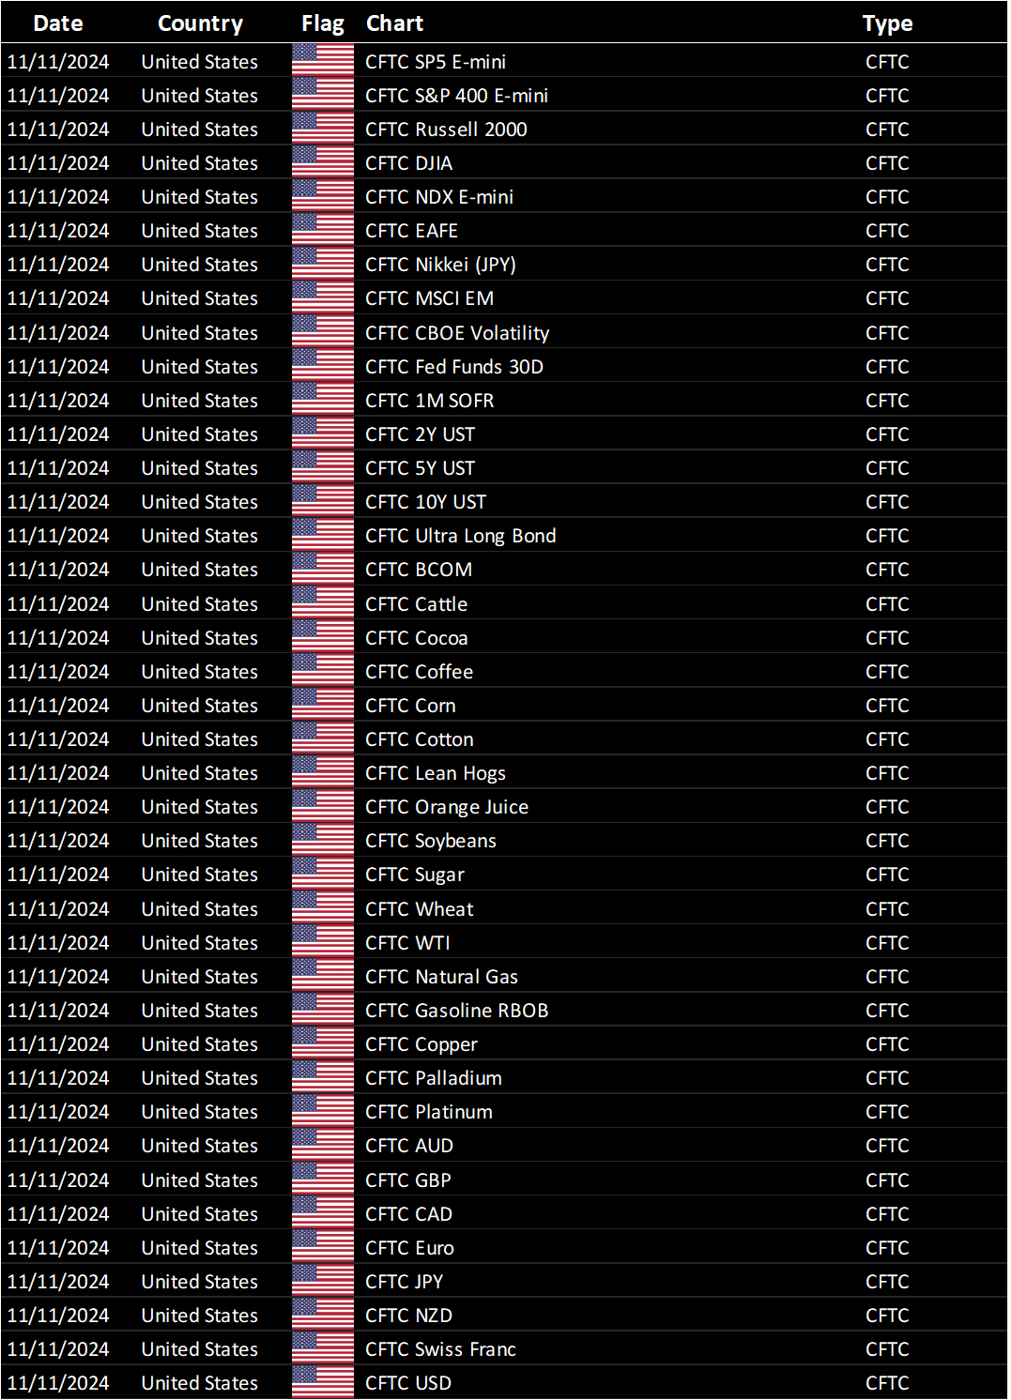1011x1400 pixels.
Task: Select the flag in the CFTC BCOM row
Action: coord(323,569)
